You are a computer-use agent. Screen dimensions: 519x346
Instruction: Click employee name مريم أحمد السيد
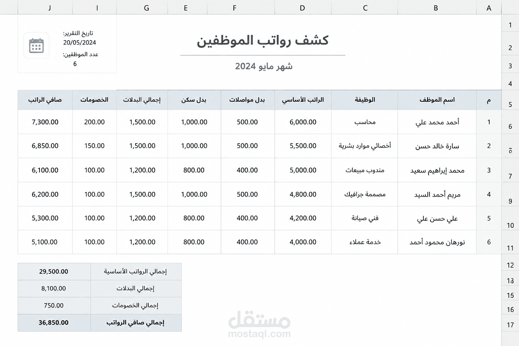(437, 195)
